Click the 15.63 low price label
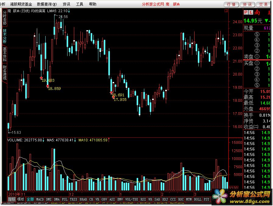Viewport: 273px width, 206px height. [16, 133]
